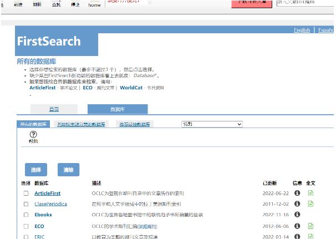The width and height of the screenshot is (336, 239).
Task: Switch language to Español
Action: tap(326, 30)
